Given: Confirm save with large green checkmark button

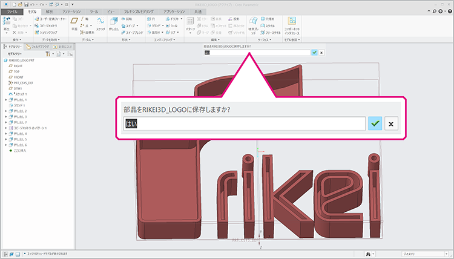Looking at the screenshot, I should [375, 123].
